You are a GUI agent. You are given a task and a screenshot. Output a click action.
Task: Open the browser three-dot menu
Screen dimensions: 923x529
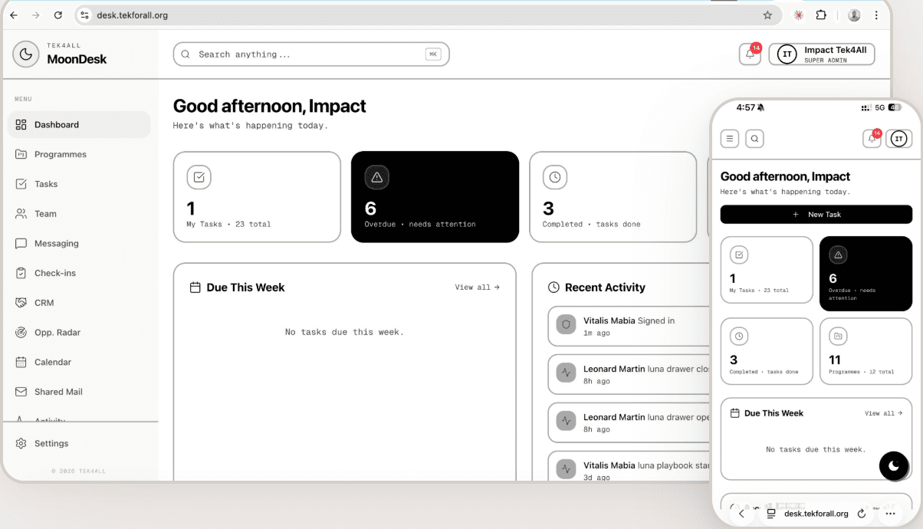point(876,15)
